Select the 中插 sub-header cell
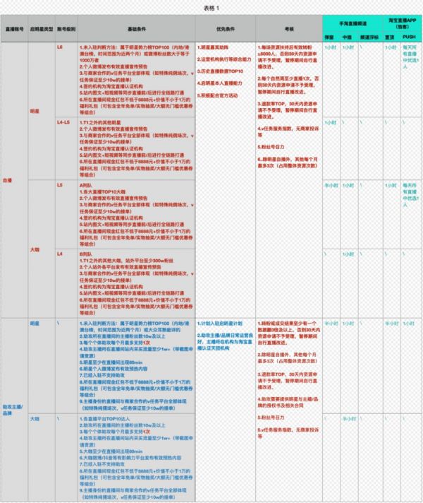 pos(347,35)
